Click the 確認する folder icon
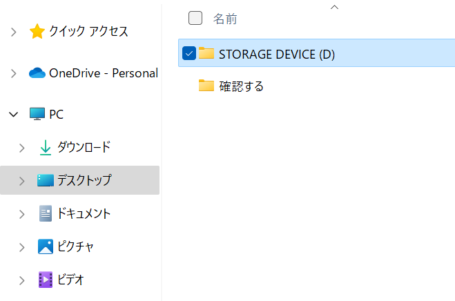Screen dimensions: 455x301 click(x=206, y=86)
